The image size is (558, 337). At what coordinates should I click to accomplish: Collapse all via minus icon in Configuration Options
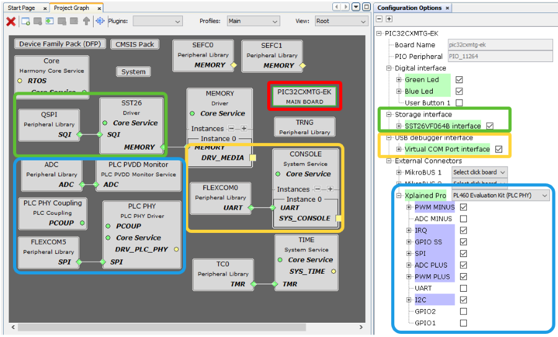coord(379,19)
